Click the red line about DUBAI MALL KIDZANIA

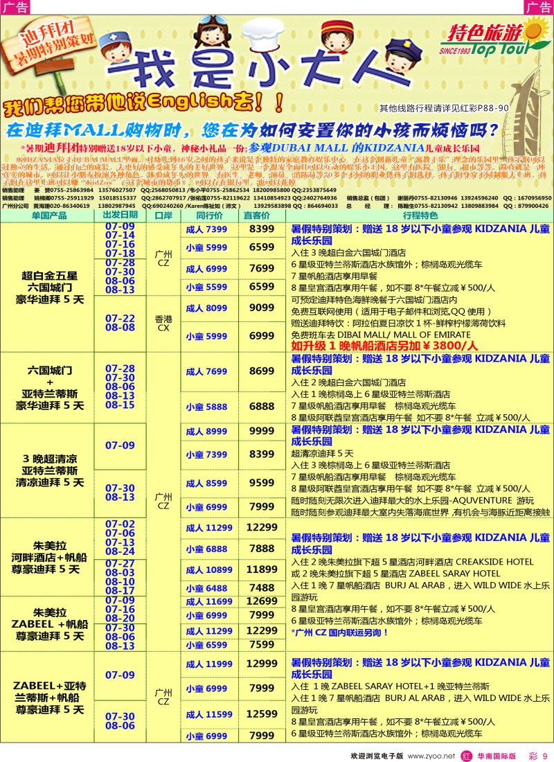250,148
